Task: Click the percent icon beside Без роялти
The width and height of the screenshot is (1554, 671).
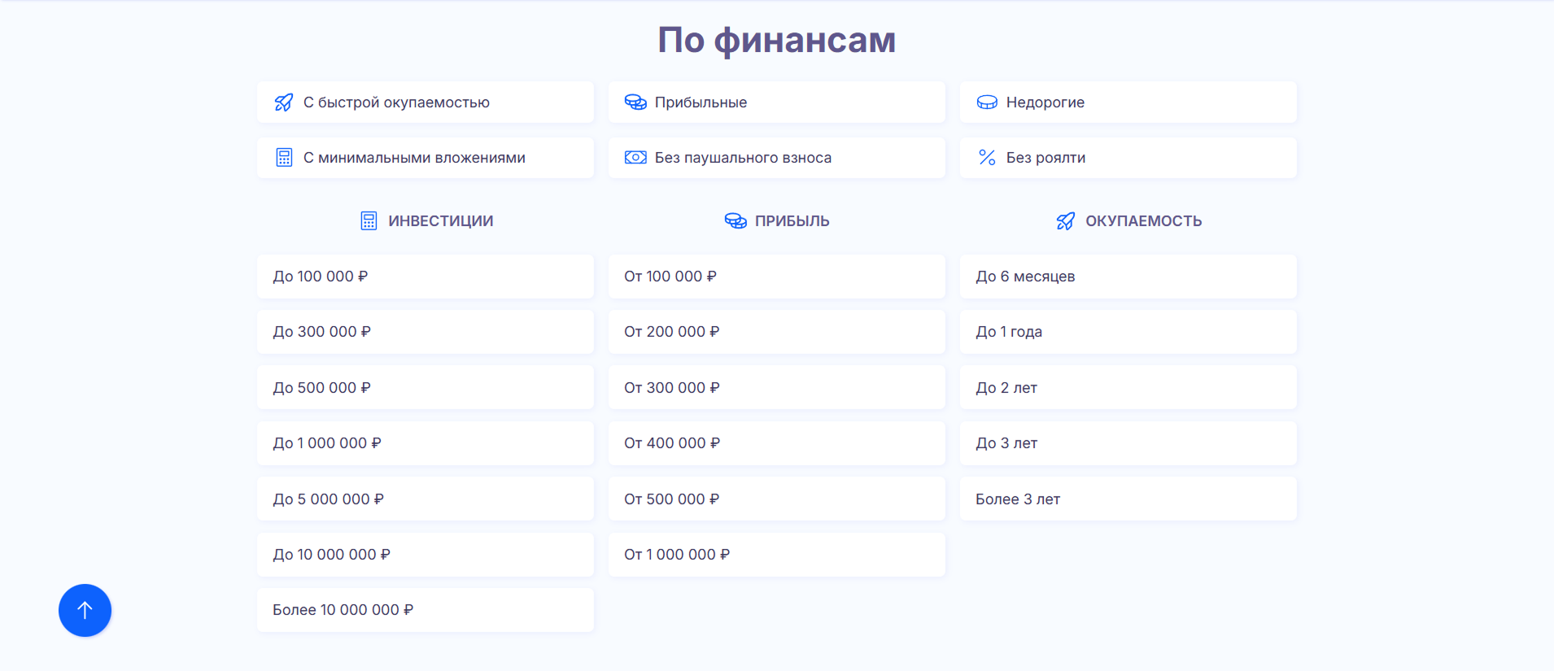Action: pos(987,158)
